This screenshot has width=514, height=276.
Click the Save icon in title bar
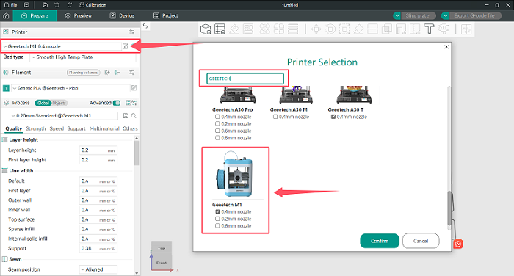[x=46, y=5]
